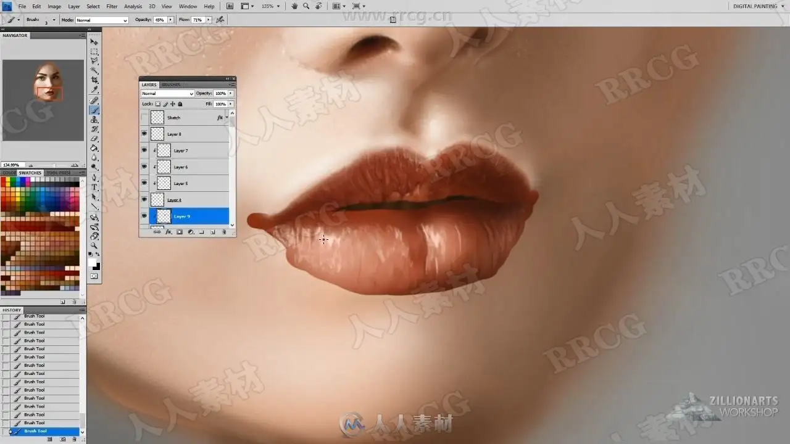This screenshot has height=444, width=790.
Task: Select the Zoom tool in toolbox
Action: click(x=94, y=245)
